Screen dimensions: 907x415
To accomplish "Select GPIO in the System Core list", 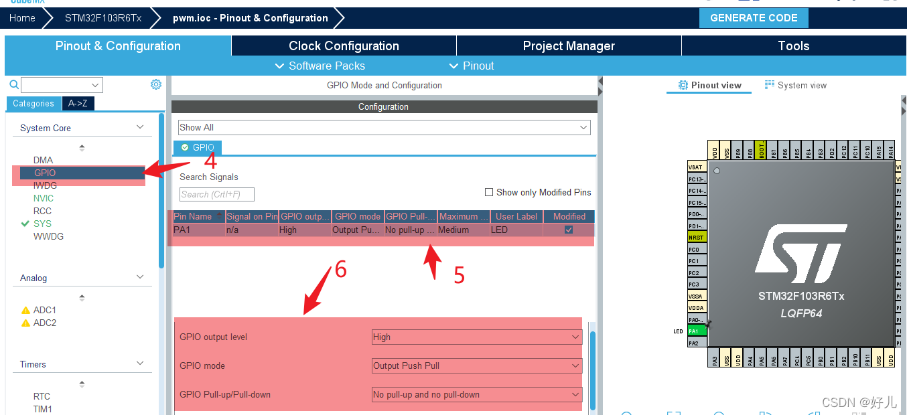I will pyautogui.click(x=45, y=173).
